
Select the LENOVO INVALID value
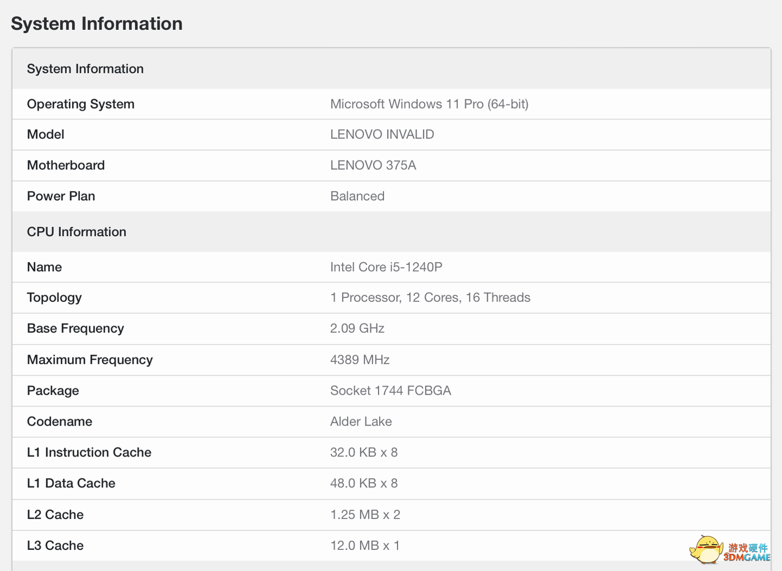(382, 135)
